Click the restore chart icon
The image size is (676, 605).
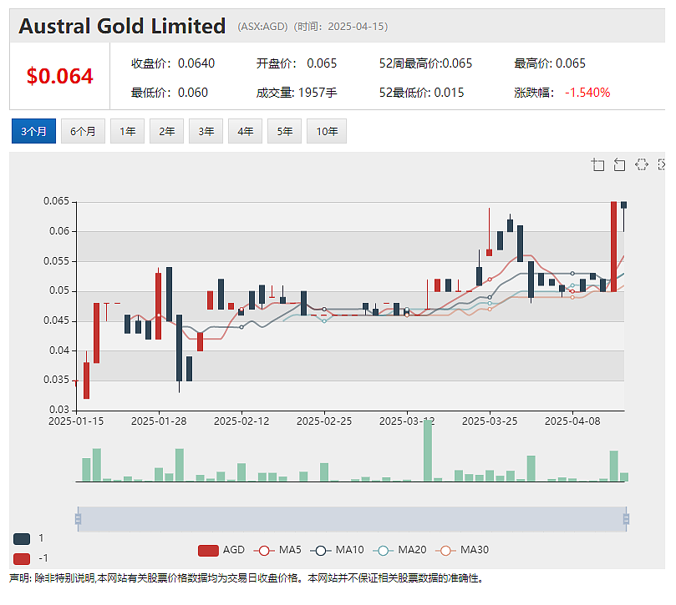point(642,164)
